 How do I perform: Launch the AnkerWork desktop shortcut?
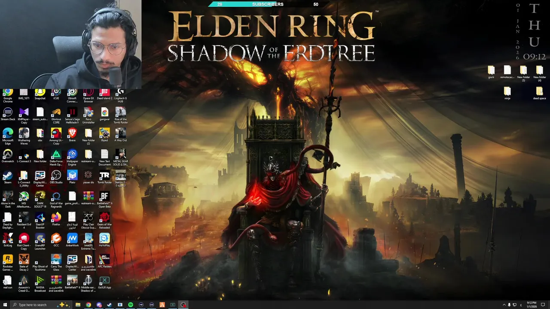coord(72,241)
